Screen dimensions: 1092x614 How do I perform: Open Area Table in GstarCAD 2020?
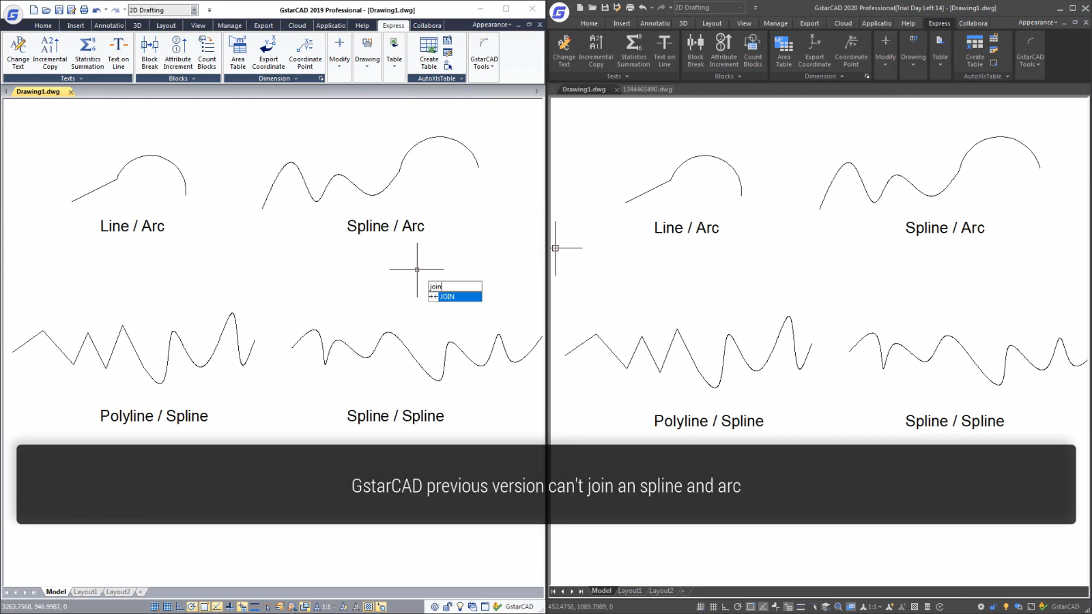pyautogui.click(x=784, y=51)
